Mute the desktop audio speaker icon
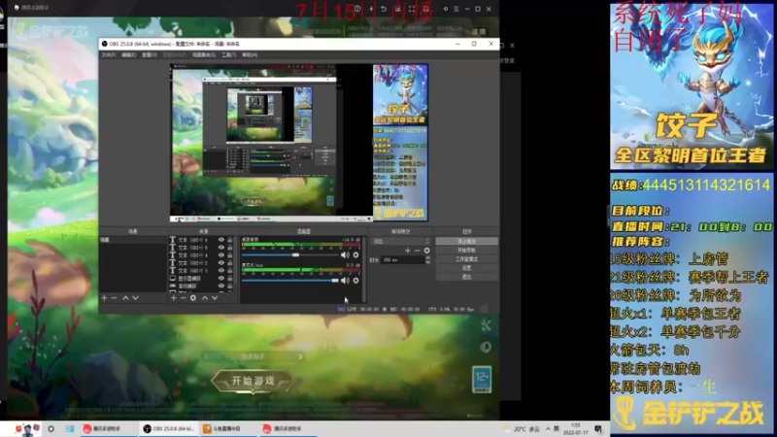Image resolution: width=777 pixels, height=437 pixels. [345, 254]
